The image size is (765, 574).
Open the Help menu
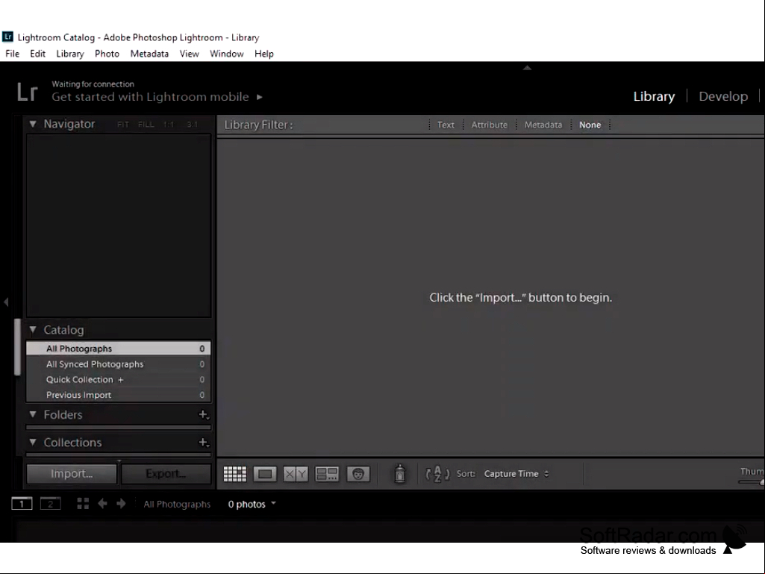[x=264, y=54]
